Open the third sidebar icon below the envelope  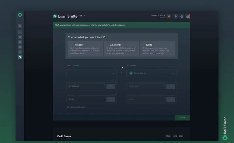pos(20,37)
